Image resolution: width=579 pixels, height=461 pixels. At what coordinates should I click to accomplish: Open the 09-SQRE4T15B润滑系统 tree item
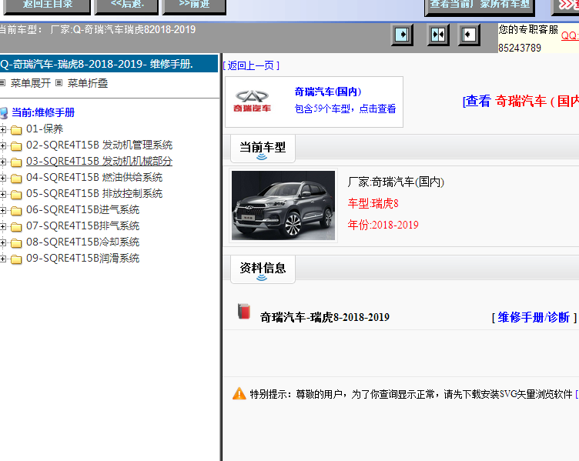coord(82,259)
